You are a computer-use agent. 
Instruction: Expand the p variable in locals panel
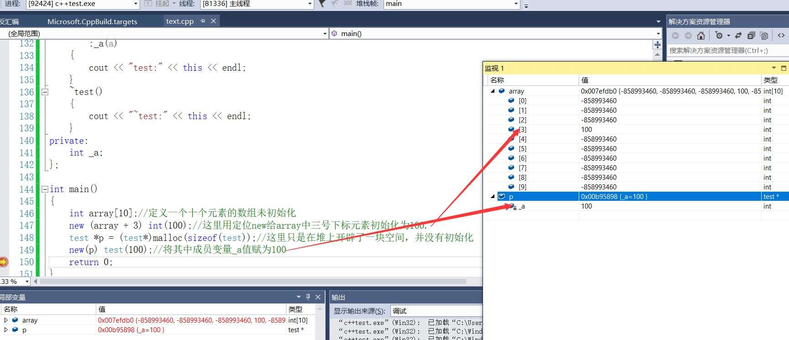click(6, 330)
